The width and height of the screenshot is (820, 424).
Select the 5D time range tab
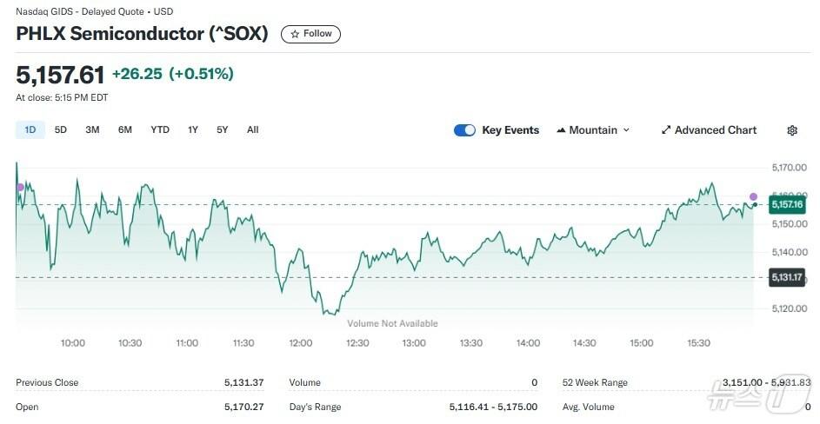point(61,130)
